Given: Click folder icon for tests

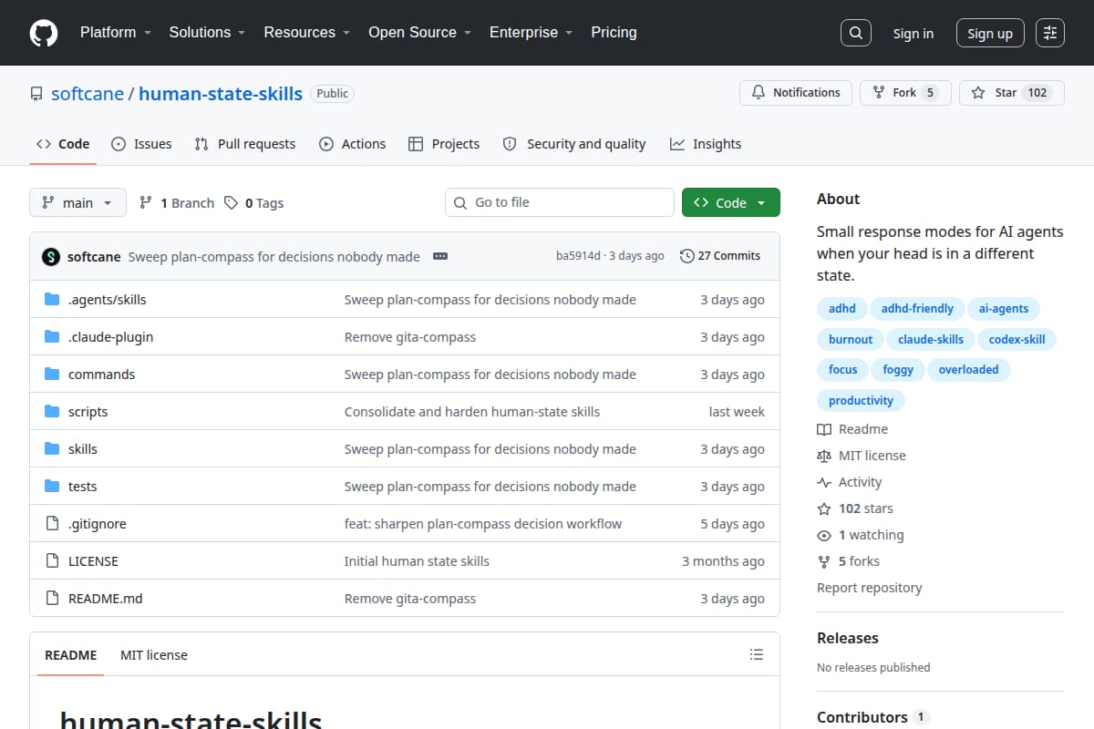Looking at the screenshot, I should tap(52, 487).
